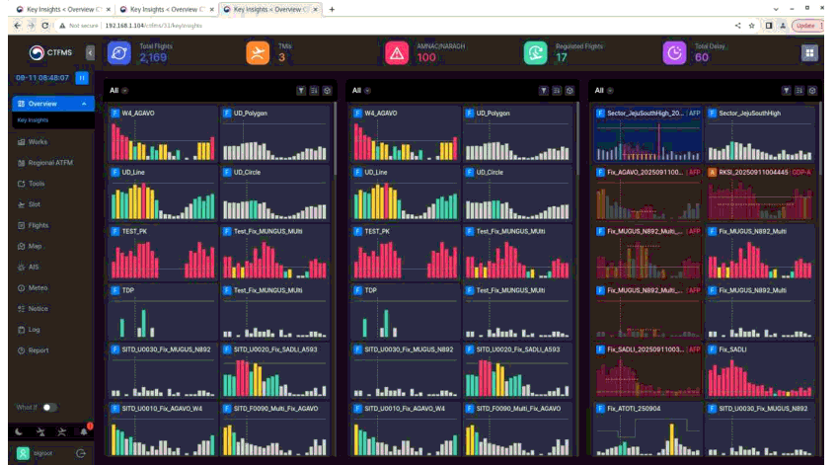Toggle the What If switch
Image resolution: width=837 pixels, height=465 pixels.
tap(49, 408)
